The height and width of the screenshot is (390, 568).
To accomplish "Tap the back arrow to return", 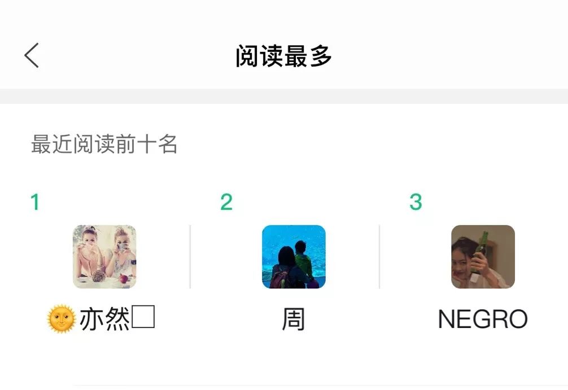I will click(32, 54).
